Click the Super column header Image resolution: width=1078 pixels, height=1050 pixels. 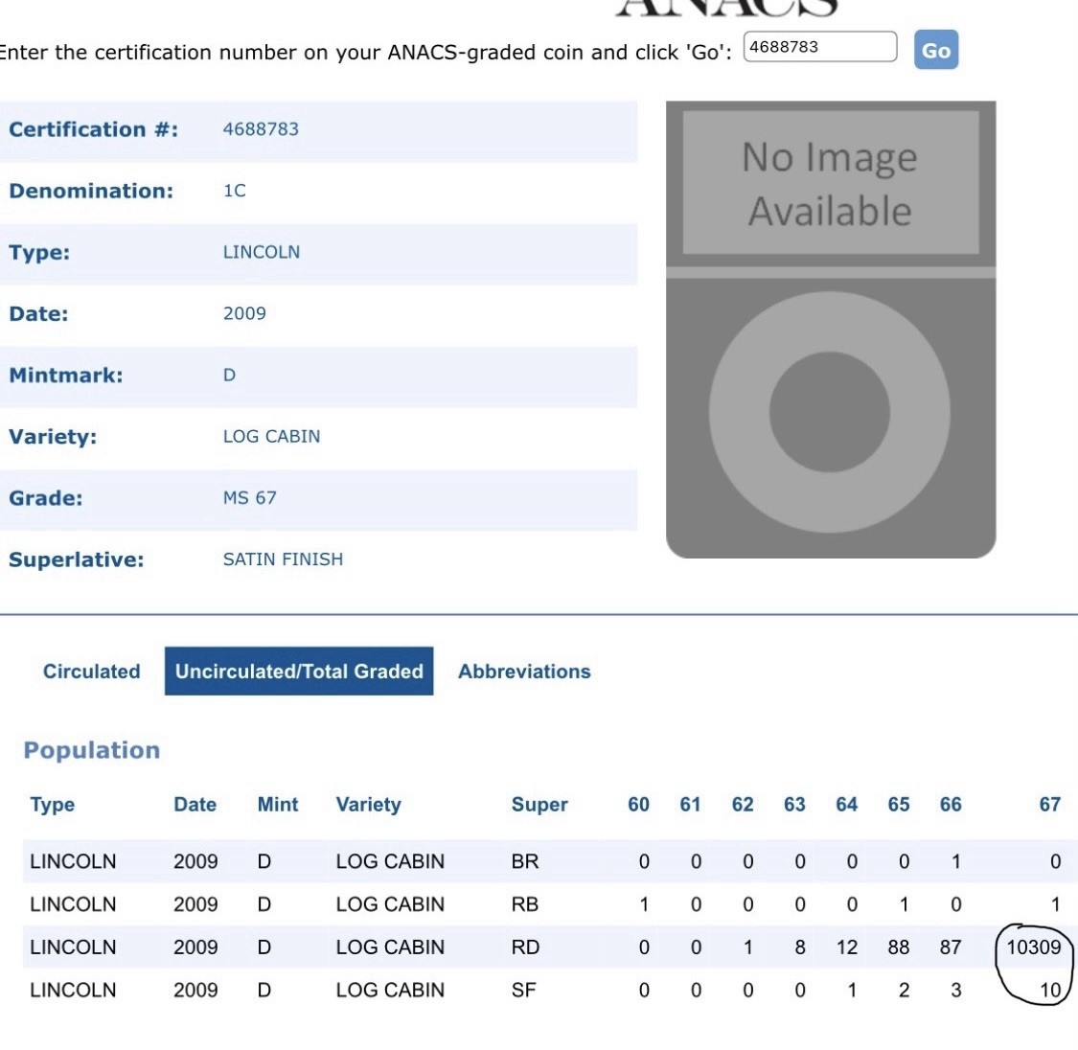pyautogui.click(x=539, y=805)
